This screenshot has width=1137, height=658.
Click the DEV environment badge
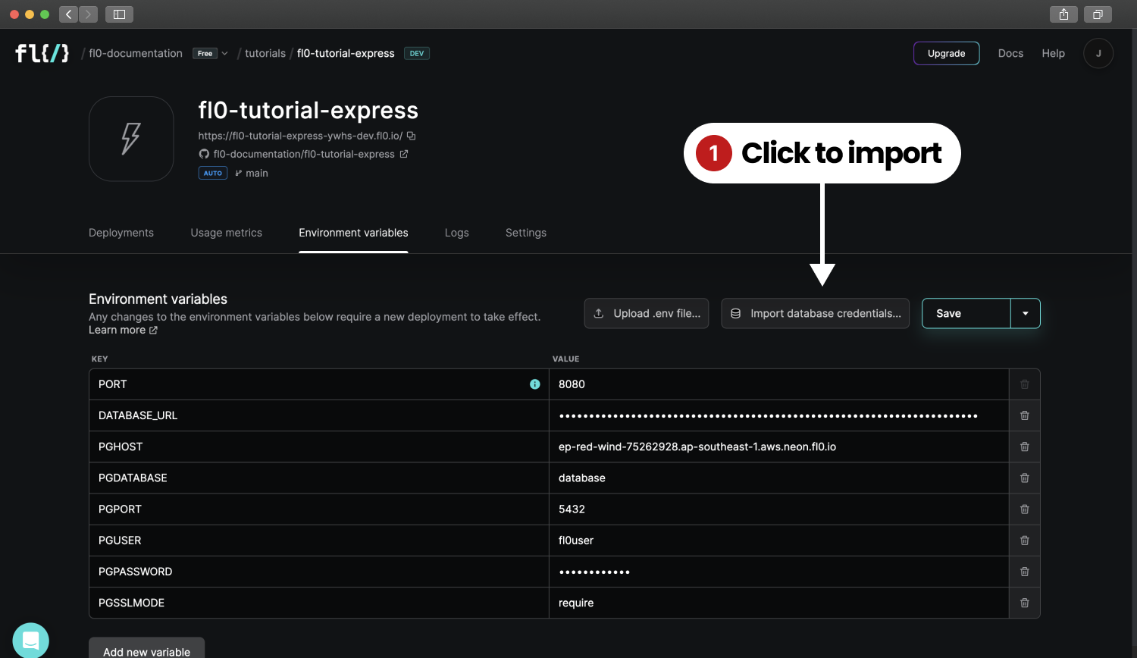click(x=417, y=53)
